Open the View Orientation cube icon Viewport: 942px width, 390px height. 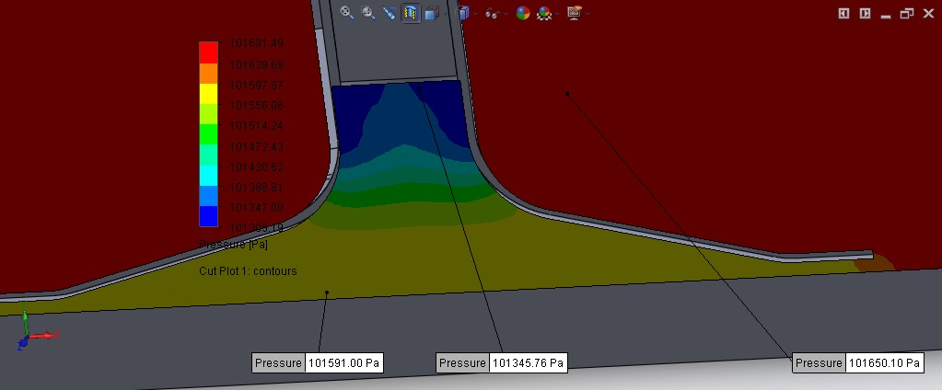(431, 13)
